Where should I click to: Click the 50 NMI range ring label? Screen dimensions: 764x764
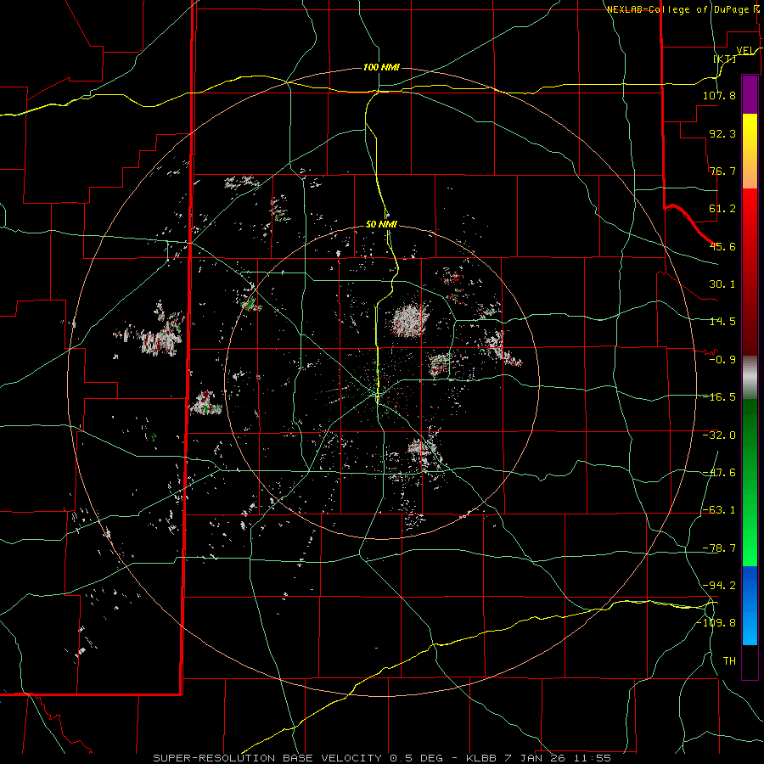tap(381, 224)
